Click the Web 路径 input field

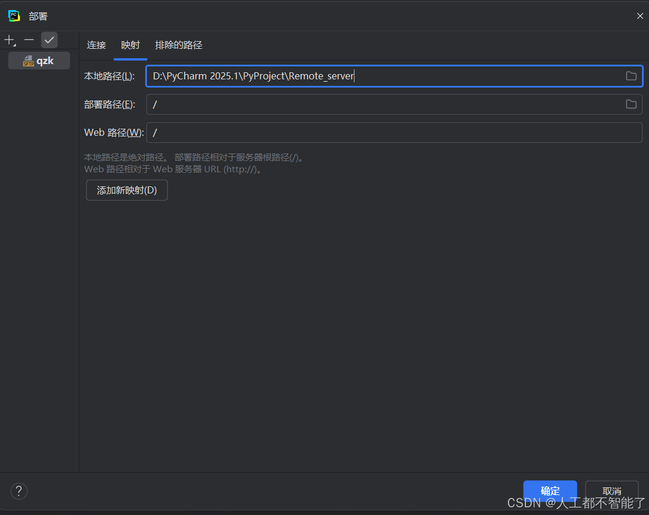tap(394, 132)
